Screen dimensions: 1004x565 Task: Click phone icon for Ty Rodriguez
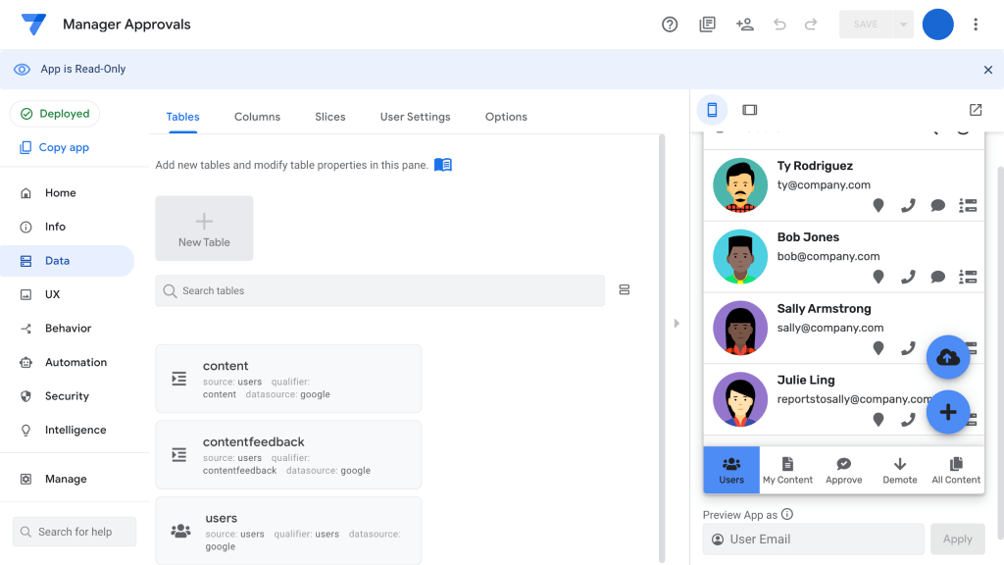pyautogui.click(x=908, y=206)
